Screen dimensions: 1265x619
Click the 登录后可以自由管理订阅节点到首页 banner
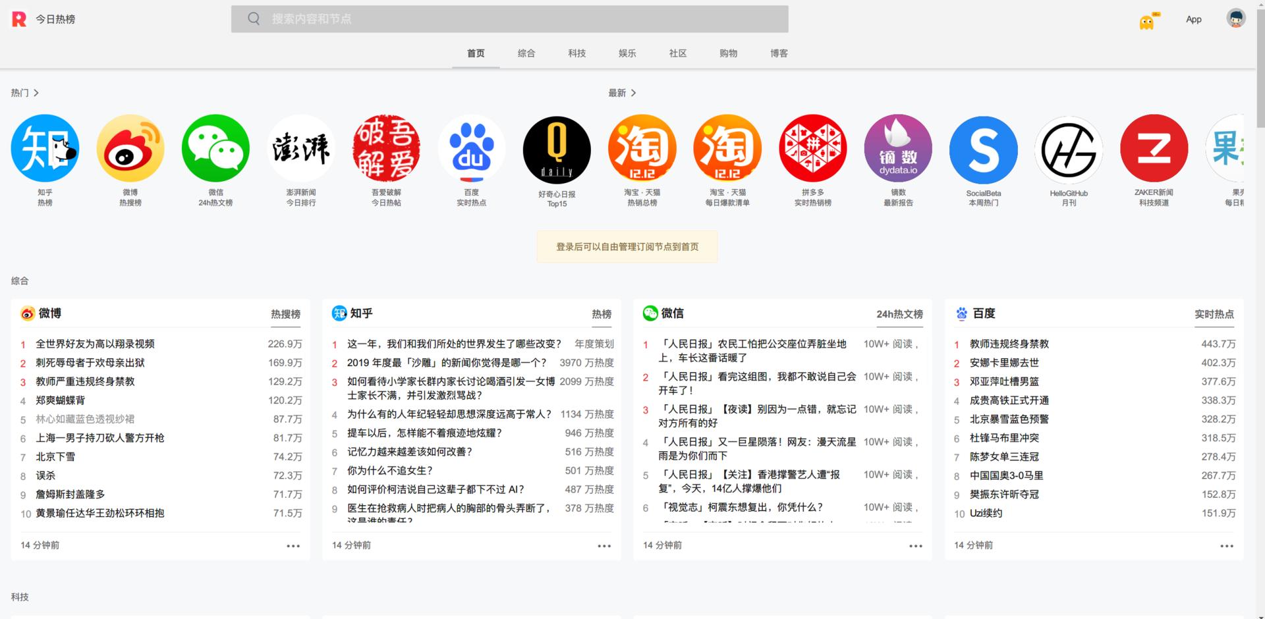[x=627, y=246]
